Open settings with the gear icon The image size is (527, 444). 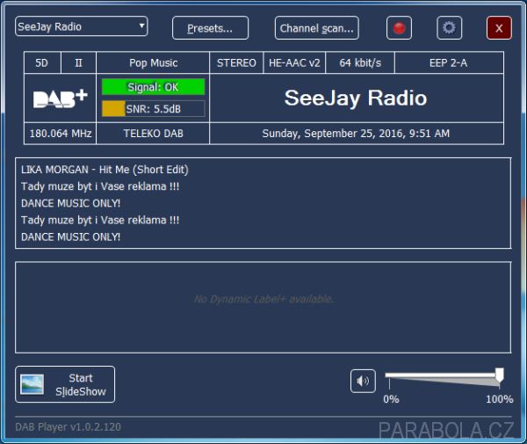click(x=450, y=28)
